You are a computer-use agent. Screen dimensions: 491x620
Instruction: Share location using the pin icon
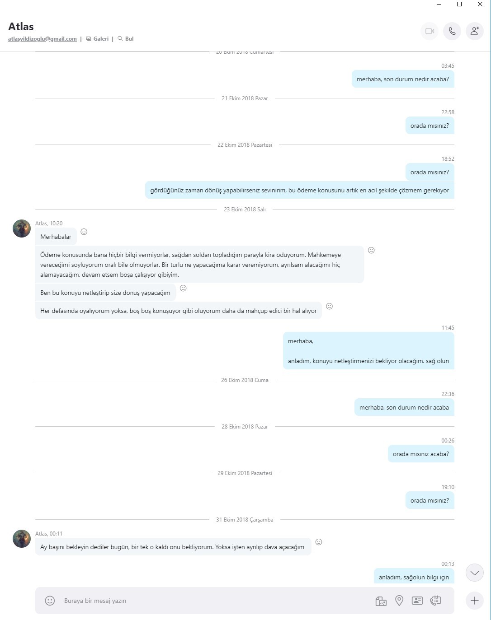(x=399, y=601)
